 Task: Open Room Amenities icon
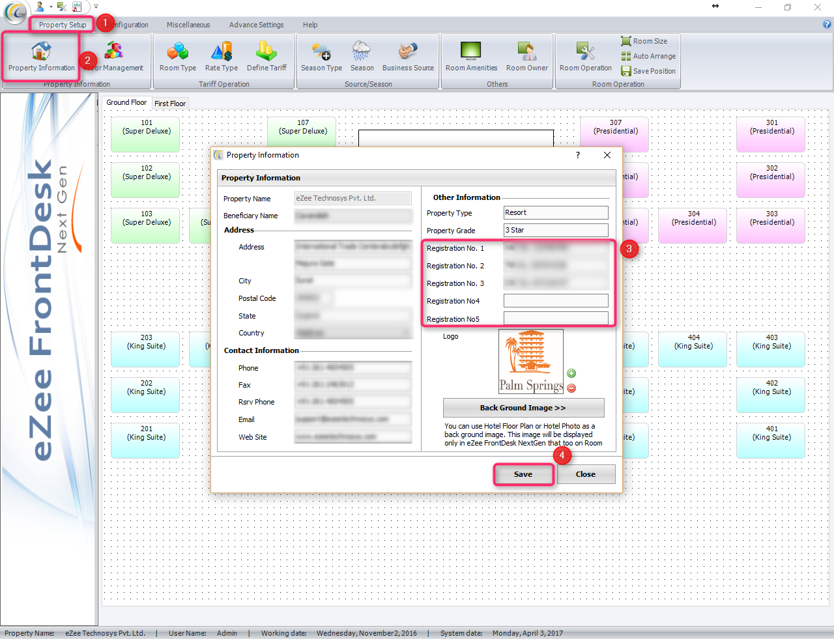471,56
